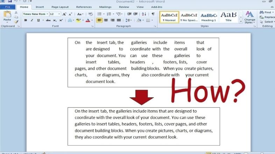Apply Superscript formatting
Viewport: 275px width, 154px height.
pyautogui.click(x=61, y=20)
